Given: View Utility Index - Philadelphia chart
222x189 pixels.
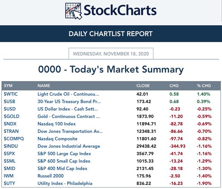Looking at the screenshot, I should (65, 183).
